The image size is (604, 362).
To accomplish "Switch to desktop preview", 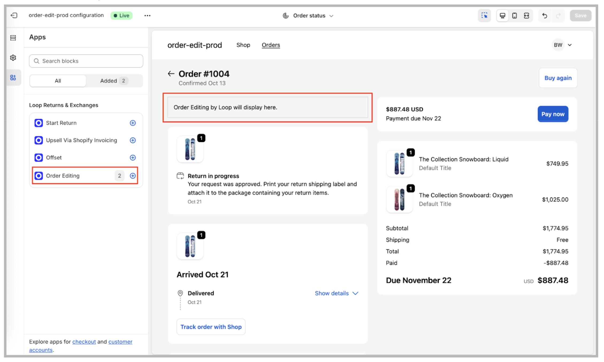I will [502, 16].
